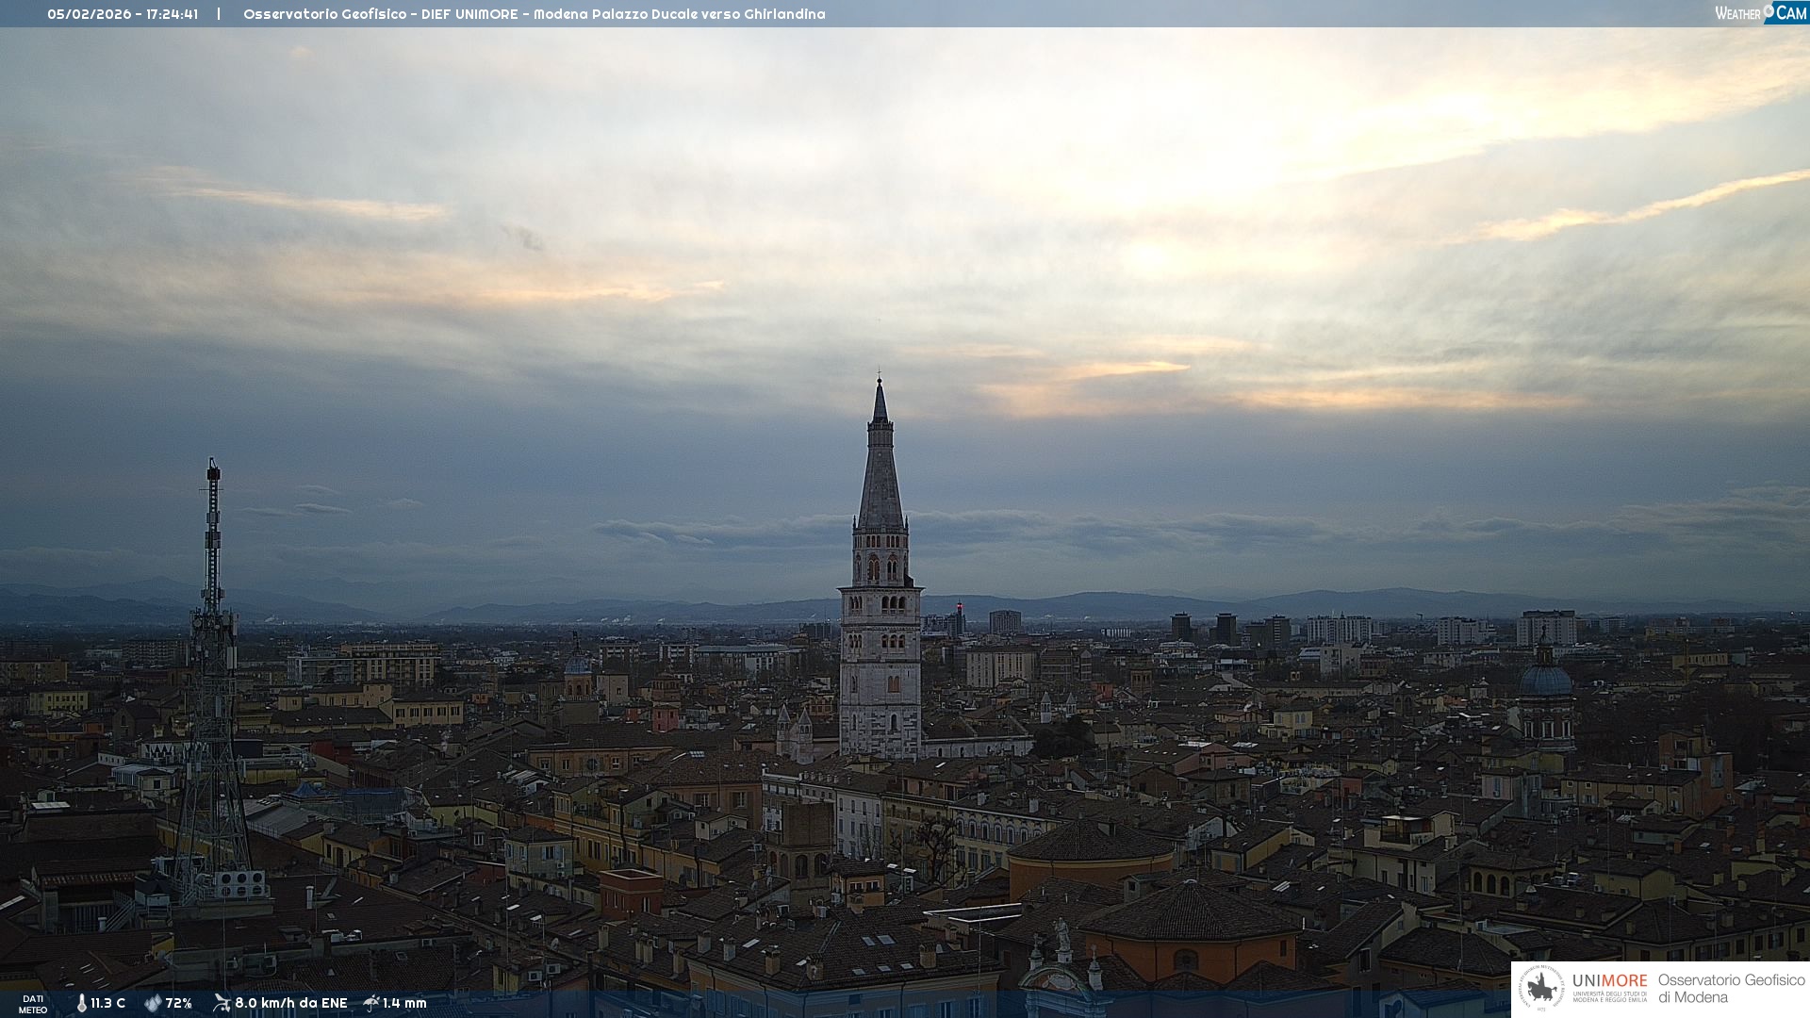
Task: Click the humidity water drops icon
Action: click(153, 1003)
